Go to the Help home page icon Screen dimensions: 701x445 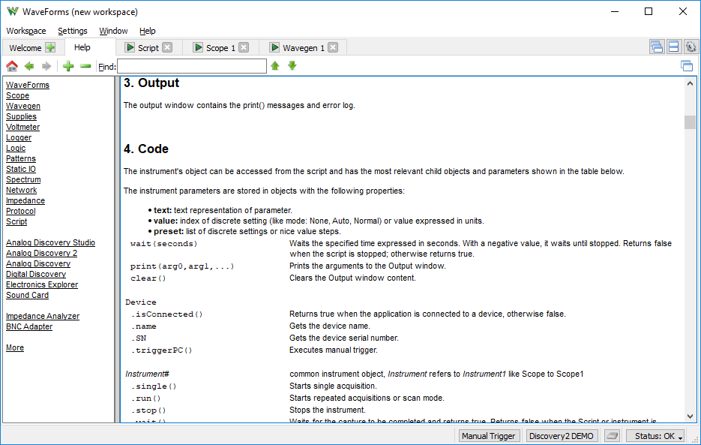pyautogui.click(x=12, y=66)
